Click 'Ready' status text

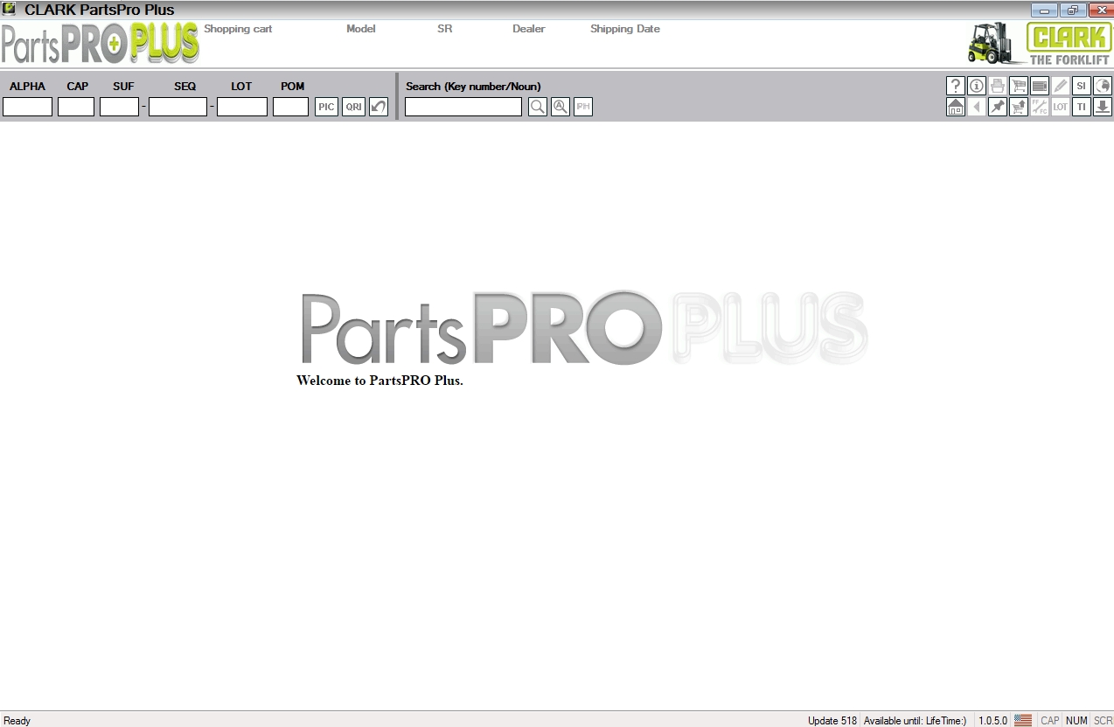17,721
